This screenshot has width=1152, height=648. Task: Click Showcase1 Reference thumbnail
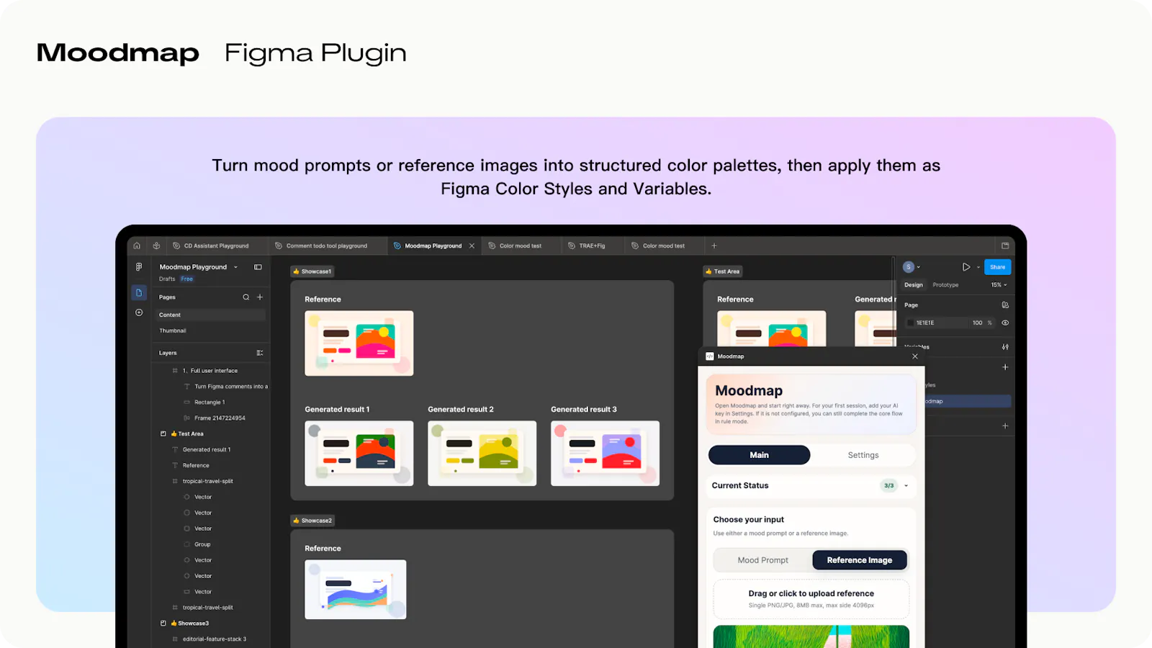pyautogui.click(x=359, y=343)
